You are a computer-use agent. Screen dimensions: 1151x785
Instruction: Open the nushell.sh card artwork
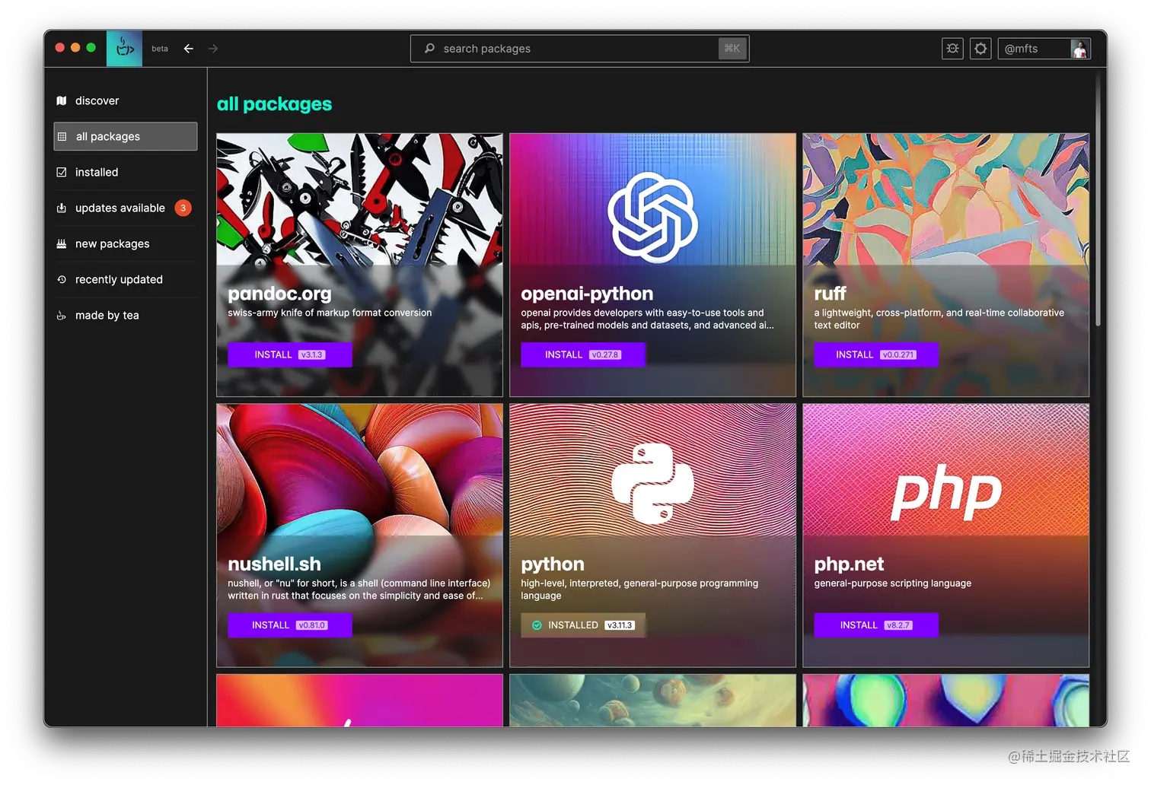coord(359,470)
